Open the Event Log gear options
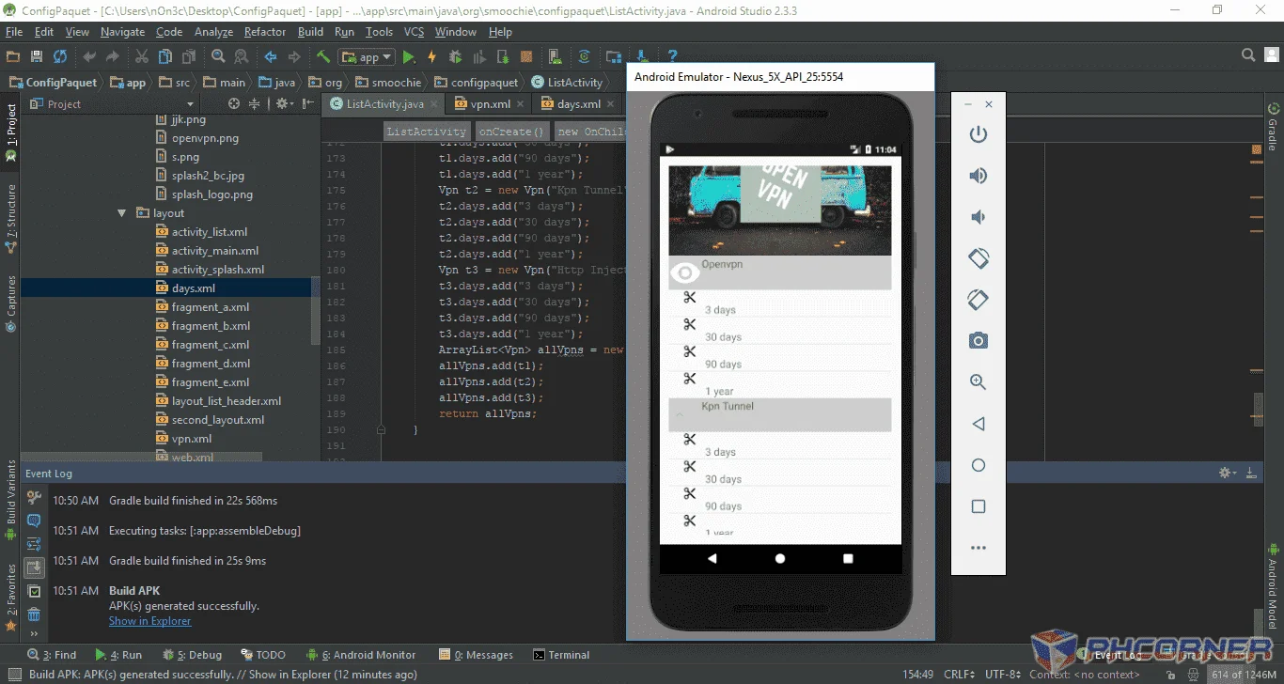The width and height of the screenshot is (1284, 684). (x=1226, y=473)
